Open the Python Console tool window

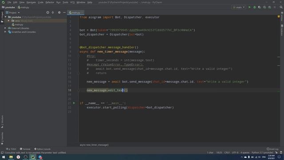tap(43, 149)
